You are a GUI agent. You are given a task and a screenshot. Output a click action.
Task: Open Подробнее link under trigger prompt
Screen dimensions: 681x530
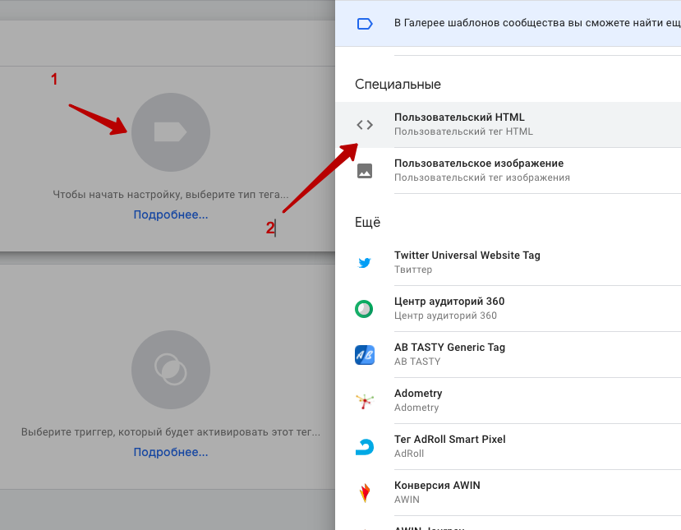171,452
